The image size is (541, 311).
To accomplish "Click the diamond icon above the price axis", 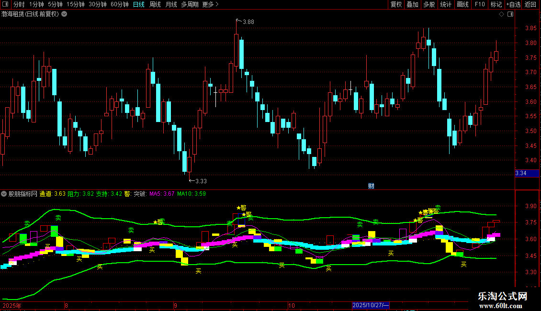I will (501, 14).
